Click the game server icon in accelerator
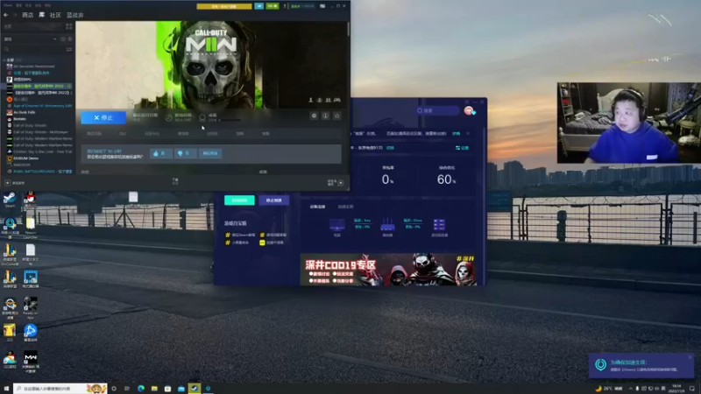Image resolution: width=701 pixels, height=394 pixels. point(440,225)
